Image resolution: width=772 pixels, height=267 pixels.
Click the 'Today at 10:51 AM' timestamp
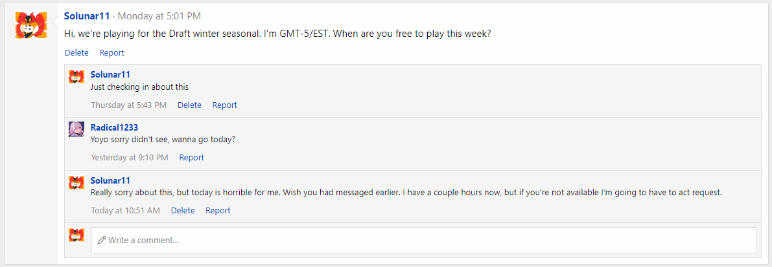pos(125,210)
